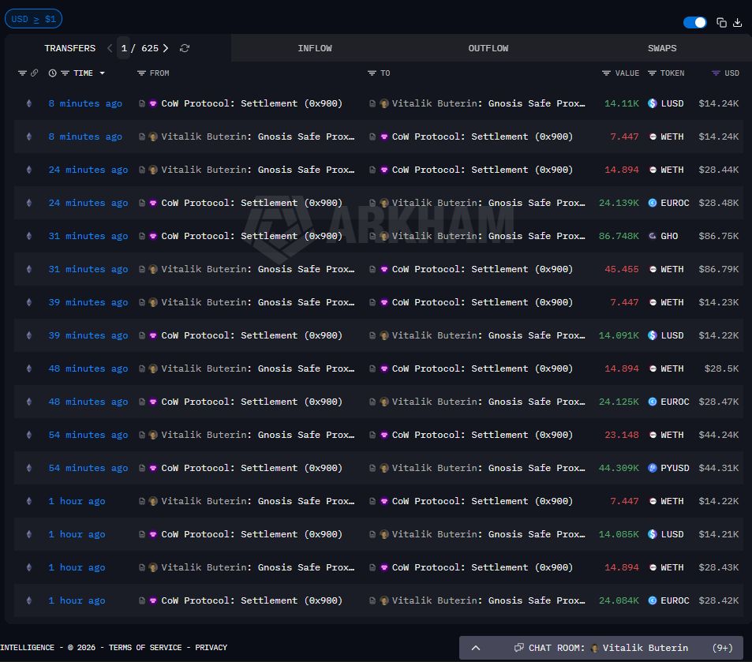Screen dimensions: 752x662
Task: Click the download data icon
Action: pyautogui.click(x=738, y=23)
